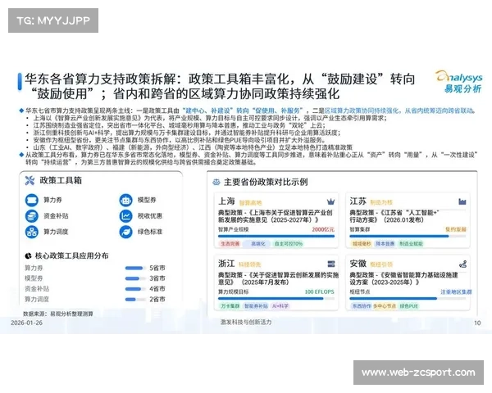Click the 2000亿元 value
492x393 pixels.
[323, 229]
